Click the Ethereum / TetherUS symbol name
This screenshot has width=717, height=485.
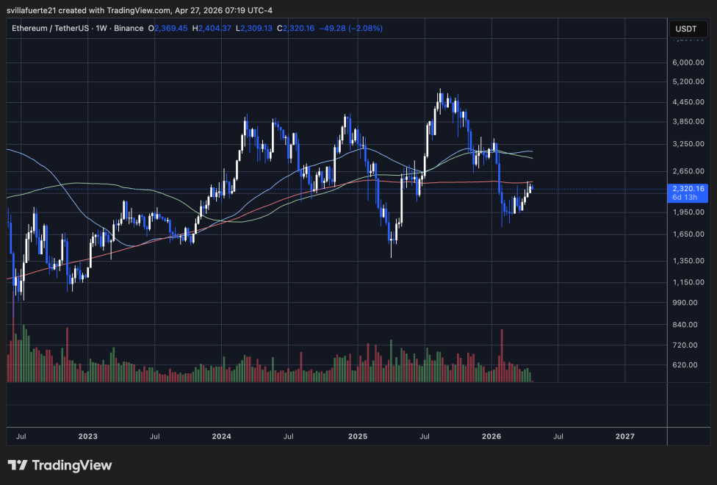click(50, 28)
